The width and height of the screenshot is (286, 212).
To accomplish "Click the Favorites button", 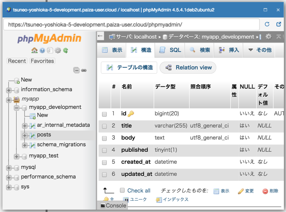I will pos(42,61).
